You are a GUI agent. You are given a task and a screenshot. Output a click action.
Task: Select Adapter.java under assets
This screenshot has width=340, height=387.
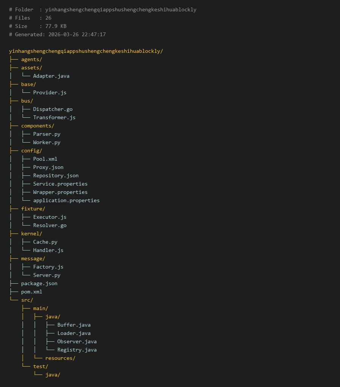pyautogui.click(x=51, y=76)
